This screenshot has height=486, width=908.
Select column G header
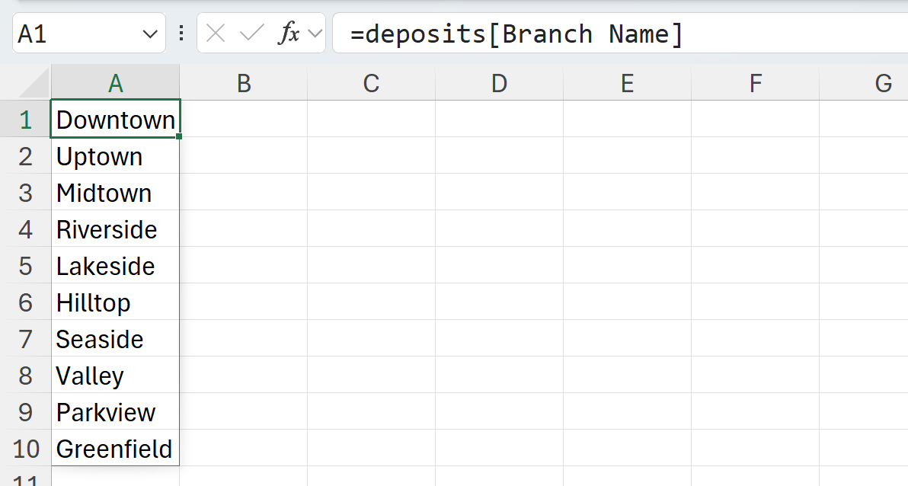[x=883, y=83]
